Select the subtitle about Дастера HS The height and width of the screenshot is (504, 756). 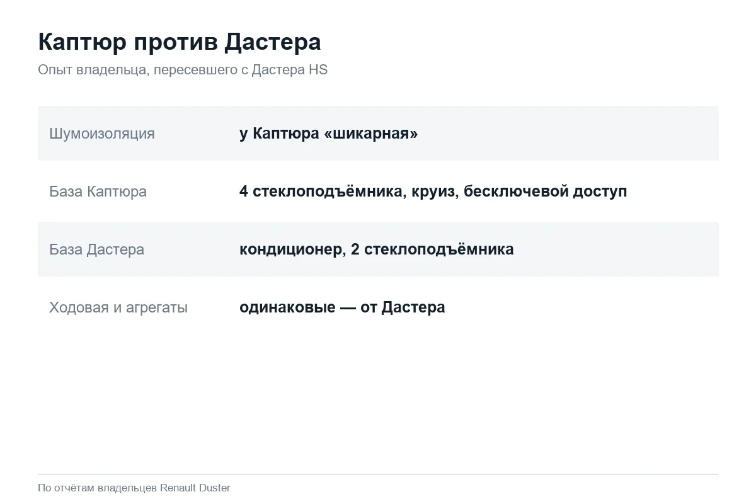click(183, 70)
